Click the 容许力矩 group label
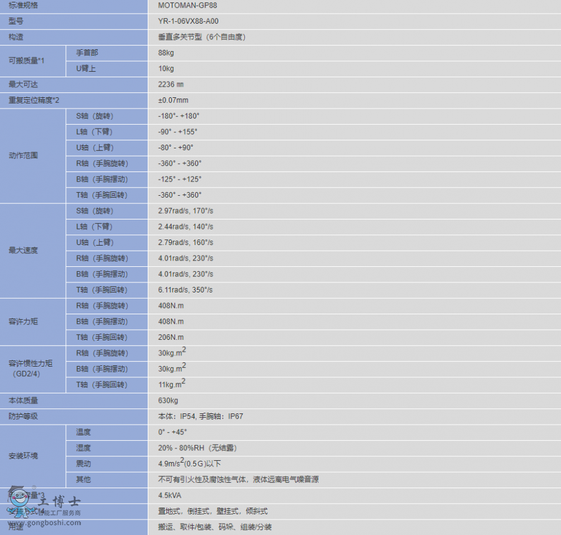The image size is (561, 535). (23, 321)
